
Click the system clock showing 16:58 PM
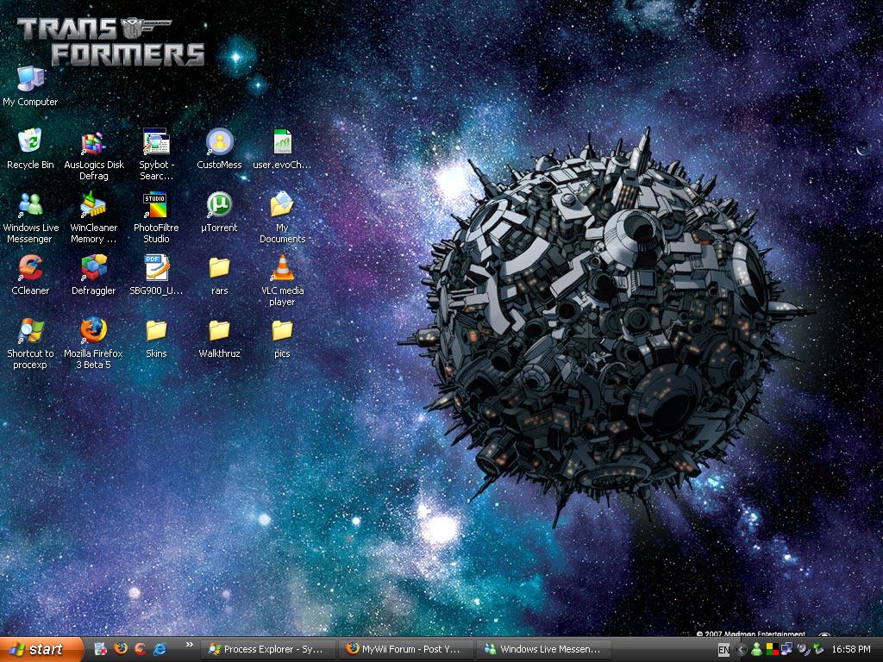(850, 650)
